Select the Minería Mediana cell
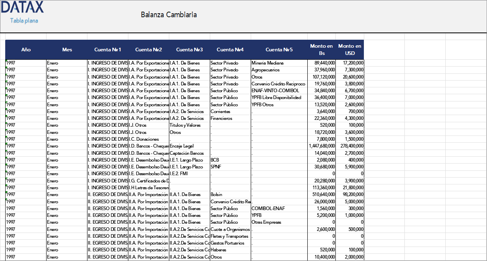The width and height of the screenshot is (487, 261). coord(268,63)
